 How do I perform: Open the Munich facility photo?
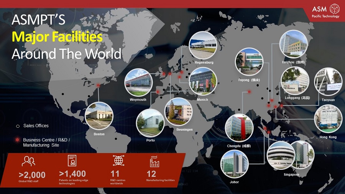203,81
